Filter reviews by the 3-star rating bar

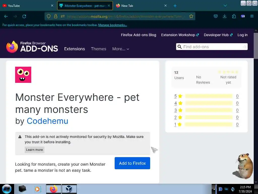coord(209,110)
